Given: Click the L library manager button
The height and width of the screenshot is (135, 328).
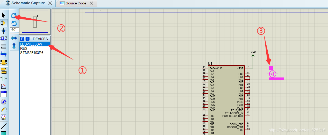Looking at the screenshot, I should (27, 39).
